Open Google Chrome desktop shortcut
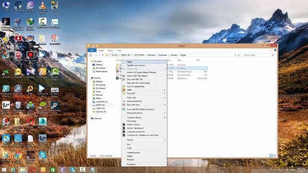This screenshot has width=308, height=173. coord(18,157)
